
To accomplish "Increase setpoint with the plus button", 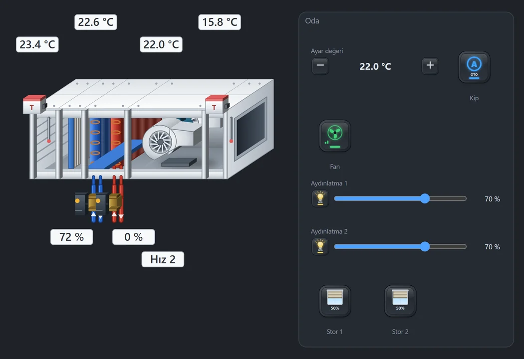I will click(x=430, y=65).
